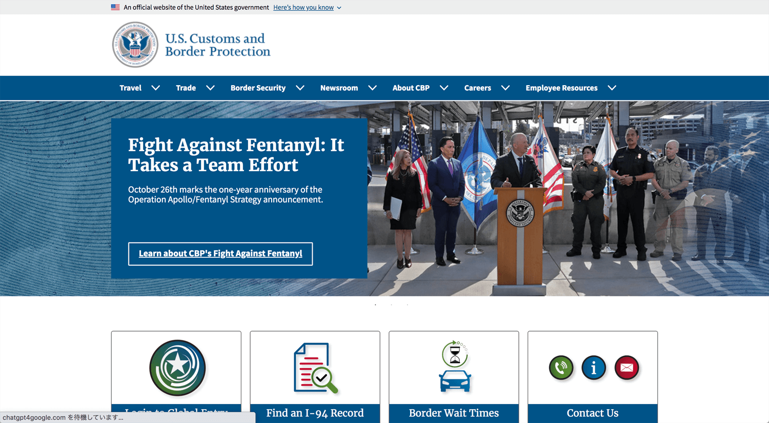
Task: Open the Trade navigation item
Action: tap(186, 88)
